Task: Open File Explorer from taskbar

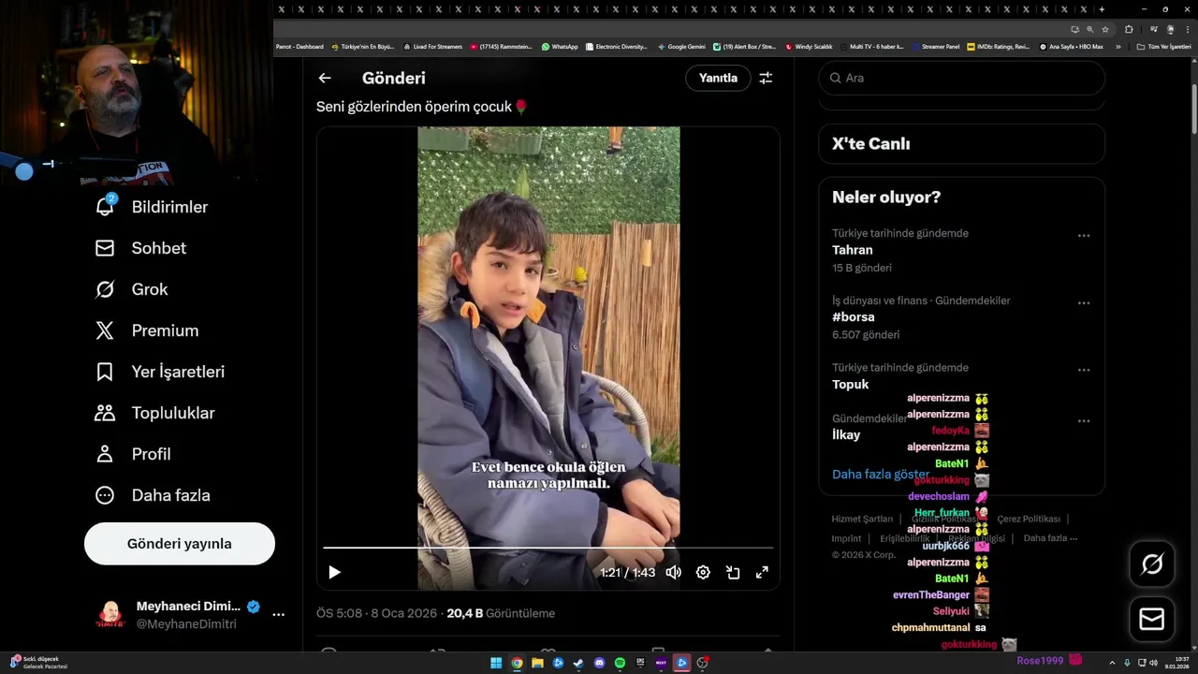Action: click(538, 663)
